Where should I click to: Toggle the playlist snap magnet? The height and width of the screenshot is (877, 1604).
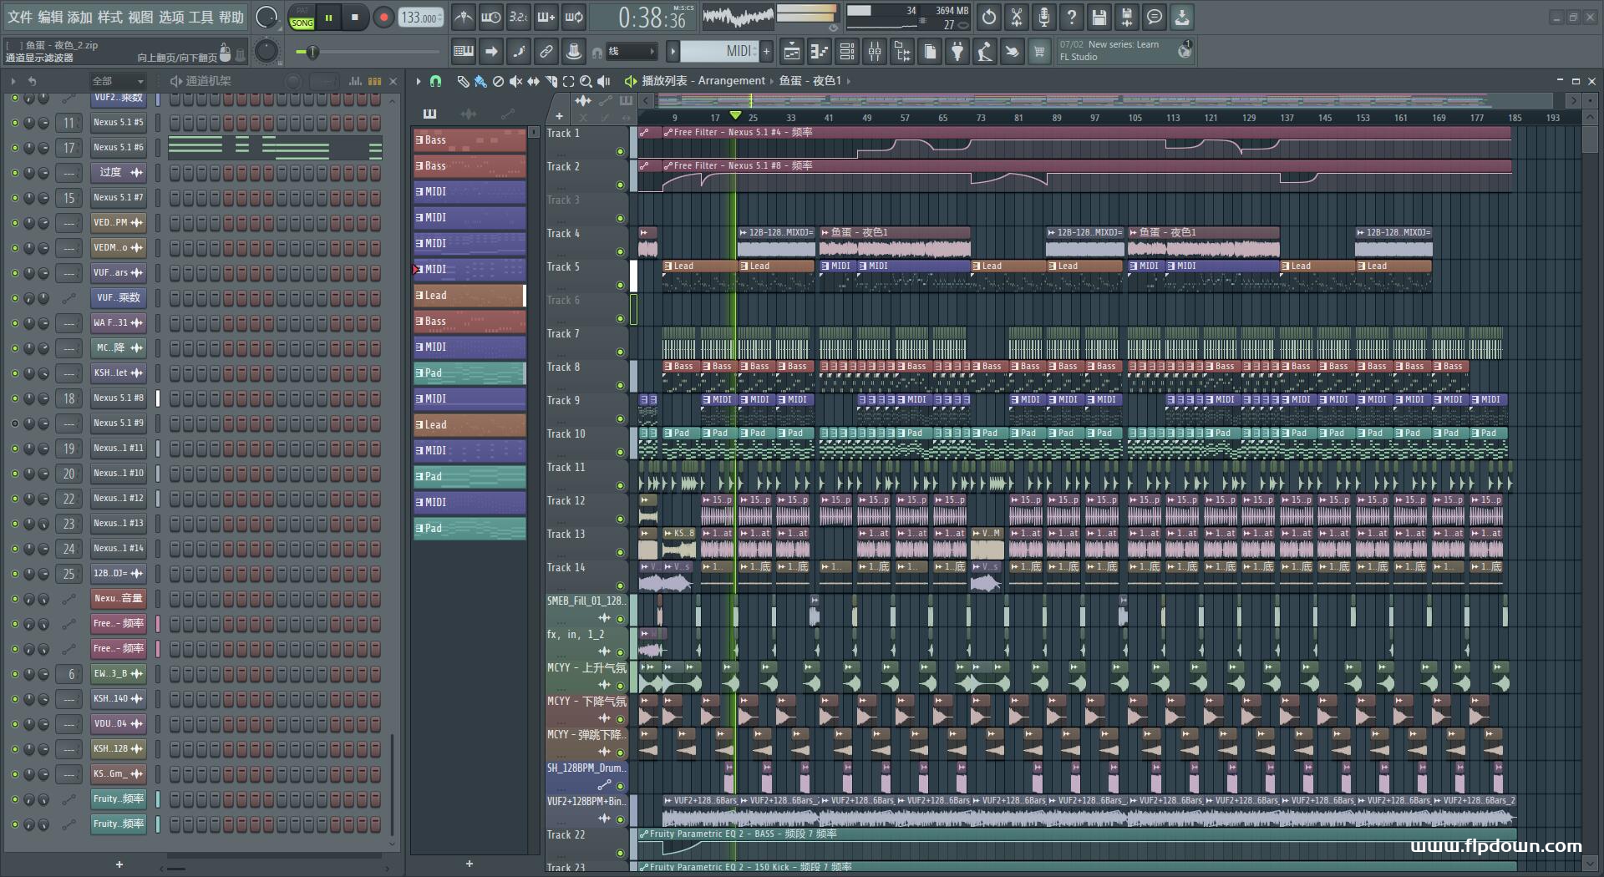[435, 81]
